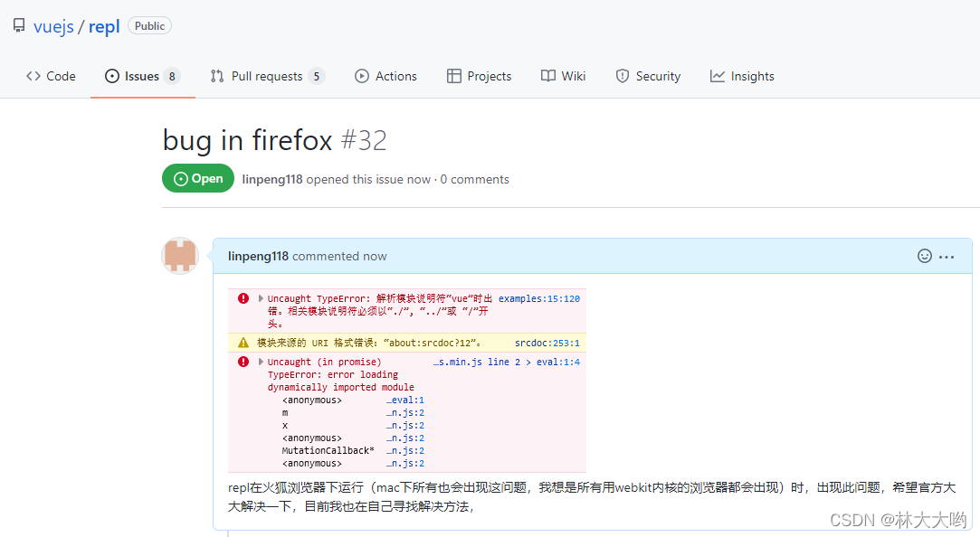Click the Public visibility badge
980x537 pixels.
[x=149, y=25]
